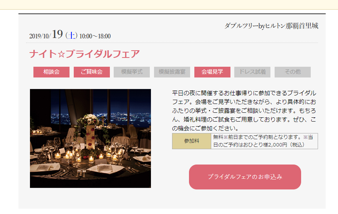Open ブライダルフェアのお申込み button

(x=245, y=177)
